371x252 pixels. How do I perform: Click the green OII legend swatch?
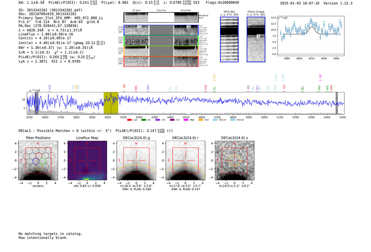coord(144,120)
